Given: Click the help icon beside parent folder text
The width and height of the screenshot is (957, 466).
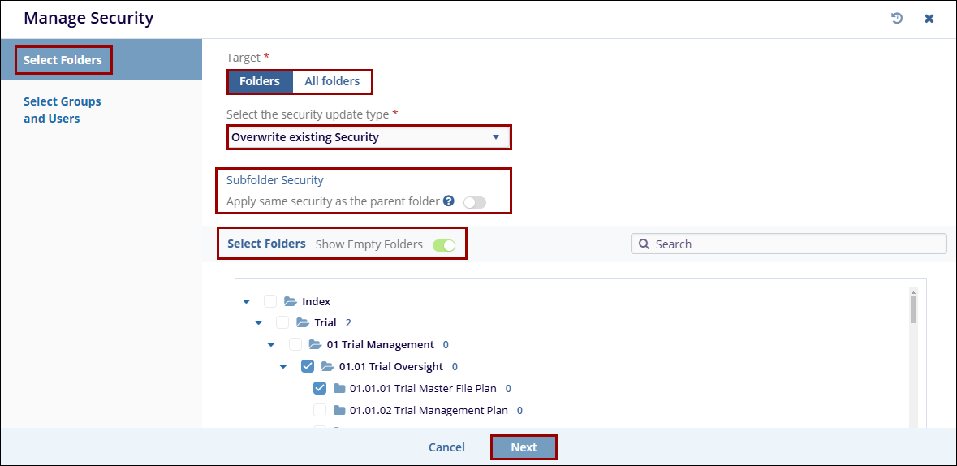Looking at the screenshot, I should (x=449, y=201).
